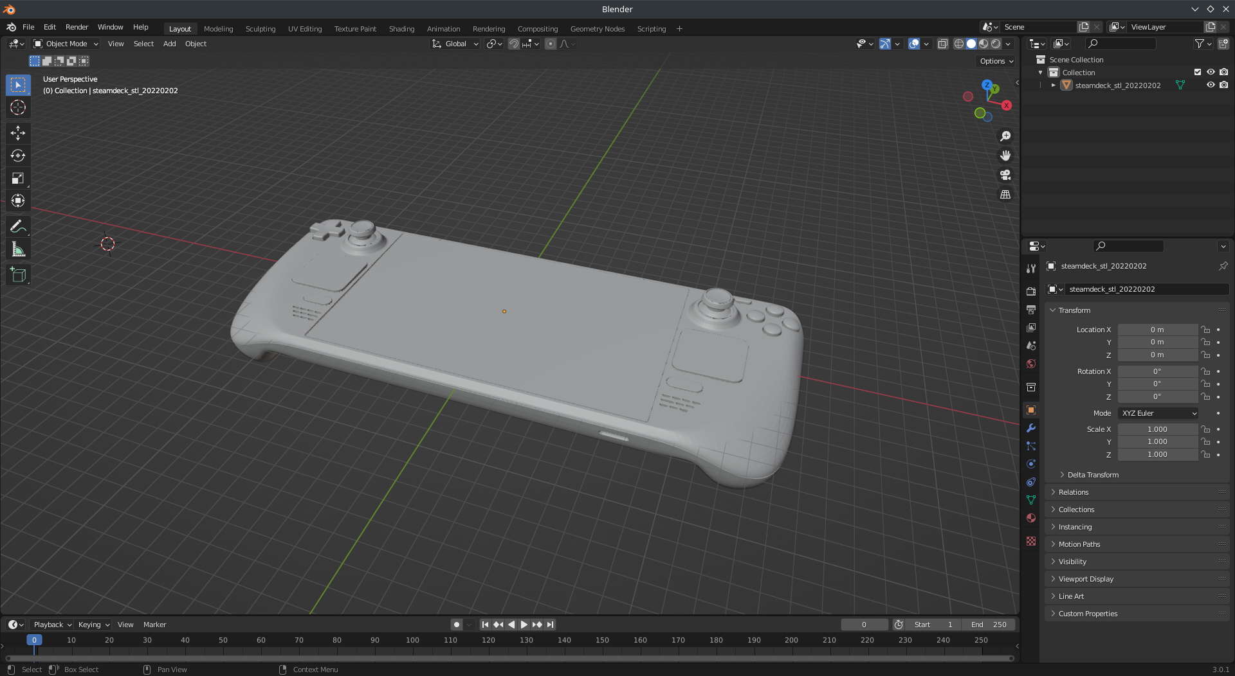Open the Particles properties tab
The width and height of the screenshot is (1235, 676).
[x=1031, y=446]
